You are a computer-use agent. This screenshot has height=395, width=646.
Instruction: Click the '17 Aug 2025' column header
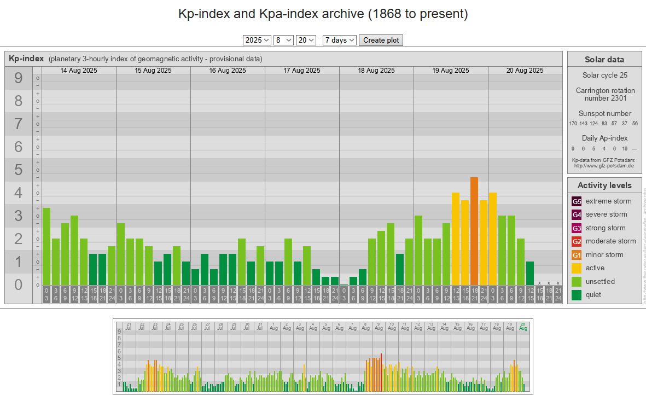(x=302, y=71)
